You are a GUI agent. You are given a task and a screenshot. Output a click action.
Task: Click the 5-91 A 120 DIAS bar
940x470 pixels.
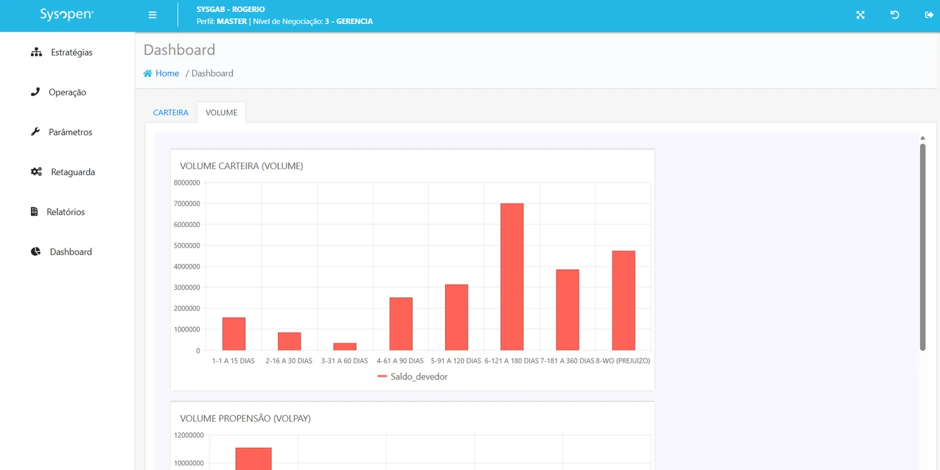coord(457,318)
